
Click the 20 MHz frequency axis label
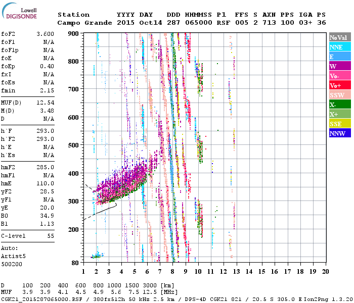coord(325,272)
